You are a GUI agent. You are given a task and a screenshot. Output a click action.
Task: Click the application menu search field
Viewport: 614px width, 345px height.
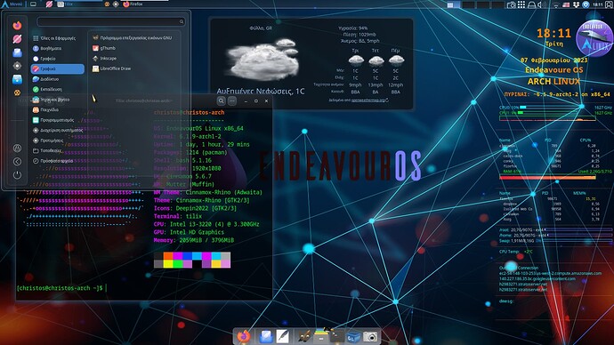pyautogui.click(x=110, y=21)
